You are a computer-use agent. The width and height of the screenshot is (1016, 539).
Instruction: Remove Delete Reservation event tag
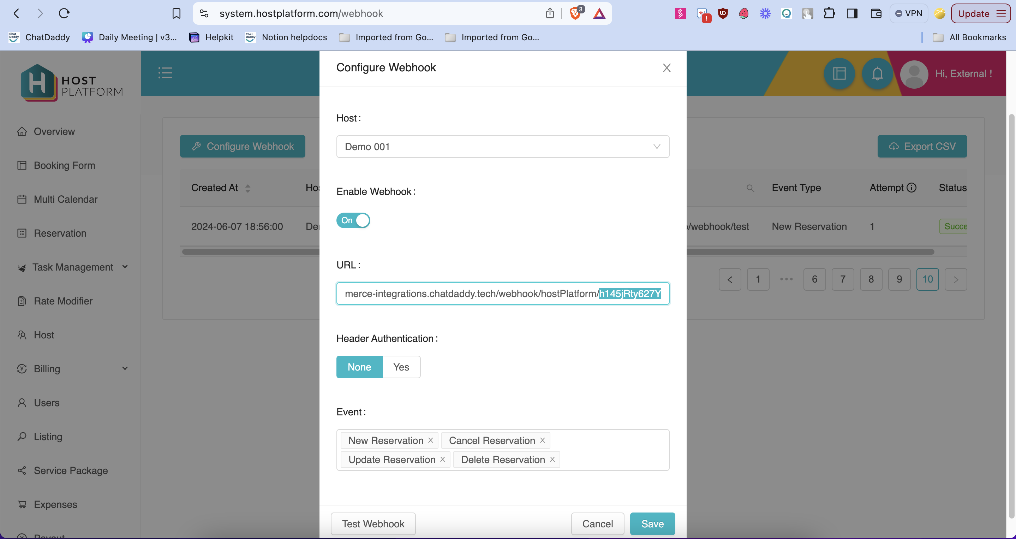[552, 459]
